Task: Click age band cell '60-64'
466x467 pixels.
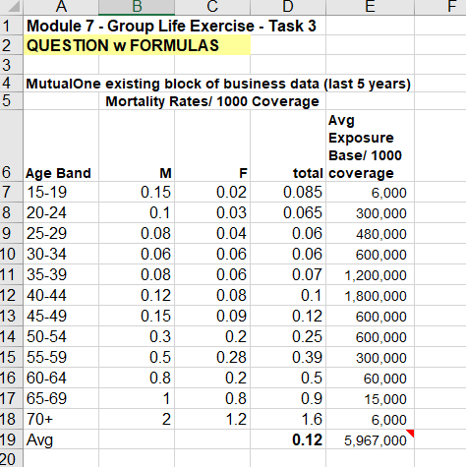Action: click(61, 378)
